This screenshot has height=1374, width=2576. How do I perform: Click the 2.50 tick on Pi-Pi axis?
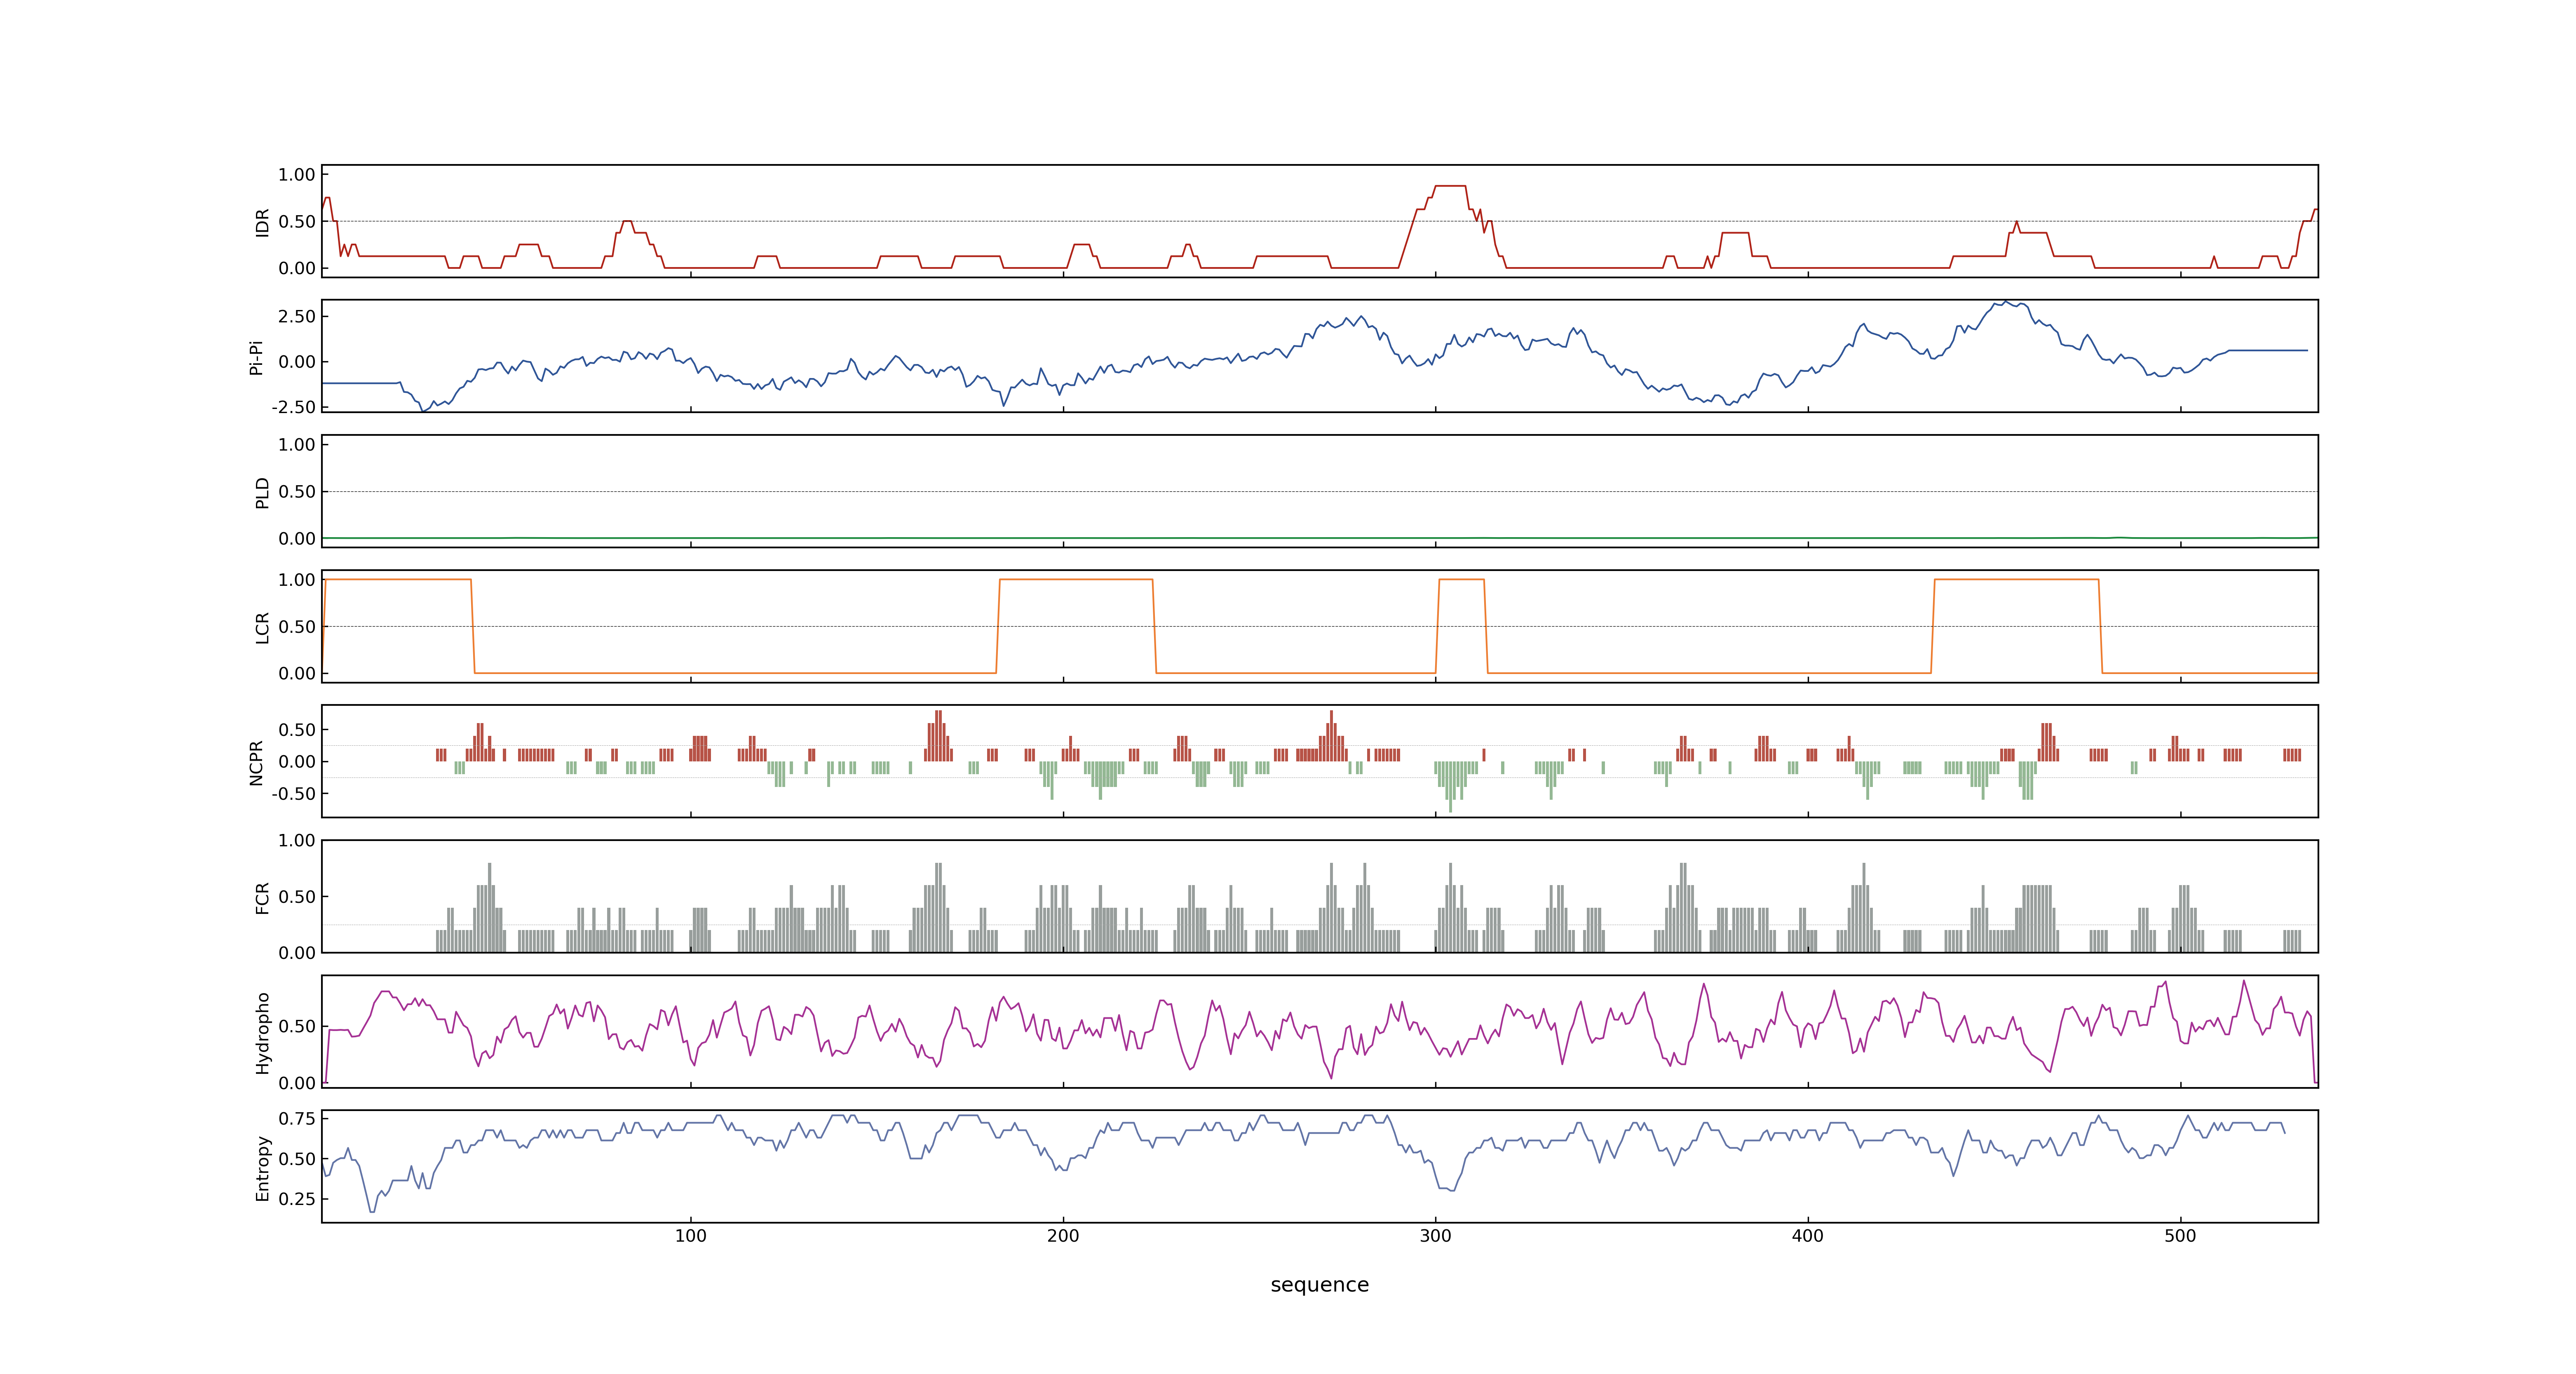(x=297, y=316)
